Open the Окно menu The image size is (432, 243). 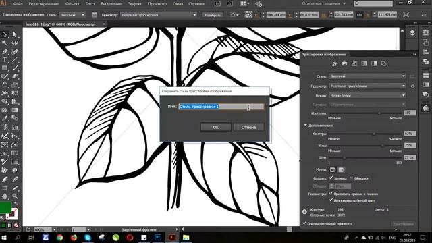pos(178,4)
